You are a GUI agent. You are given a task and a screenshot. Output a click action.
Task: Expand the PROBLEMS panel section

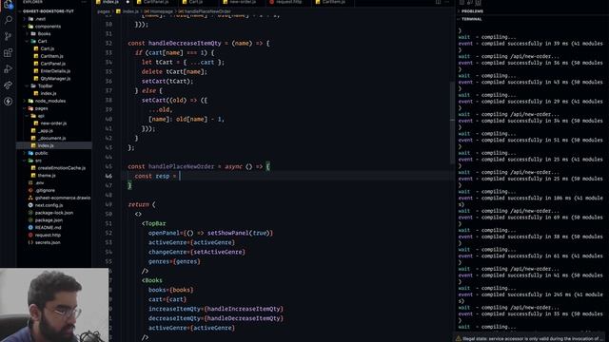click(472, 11)
